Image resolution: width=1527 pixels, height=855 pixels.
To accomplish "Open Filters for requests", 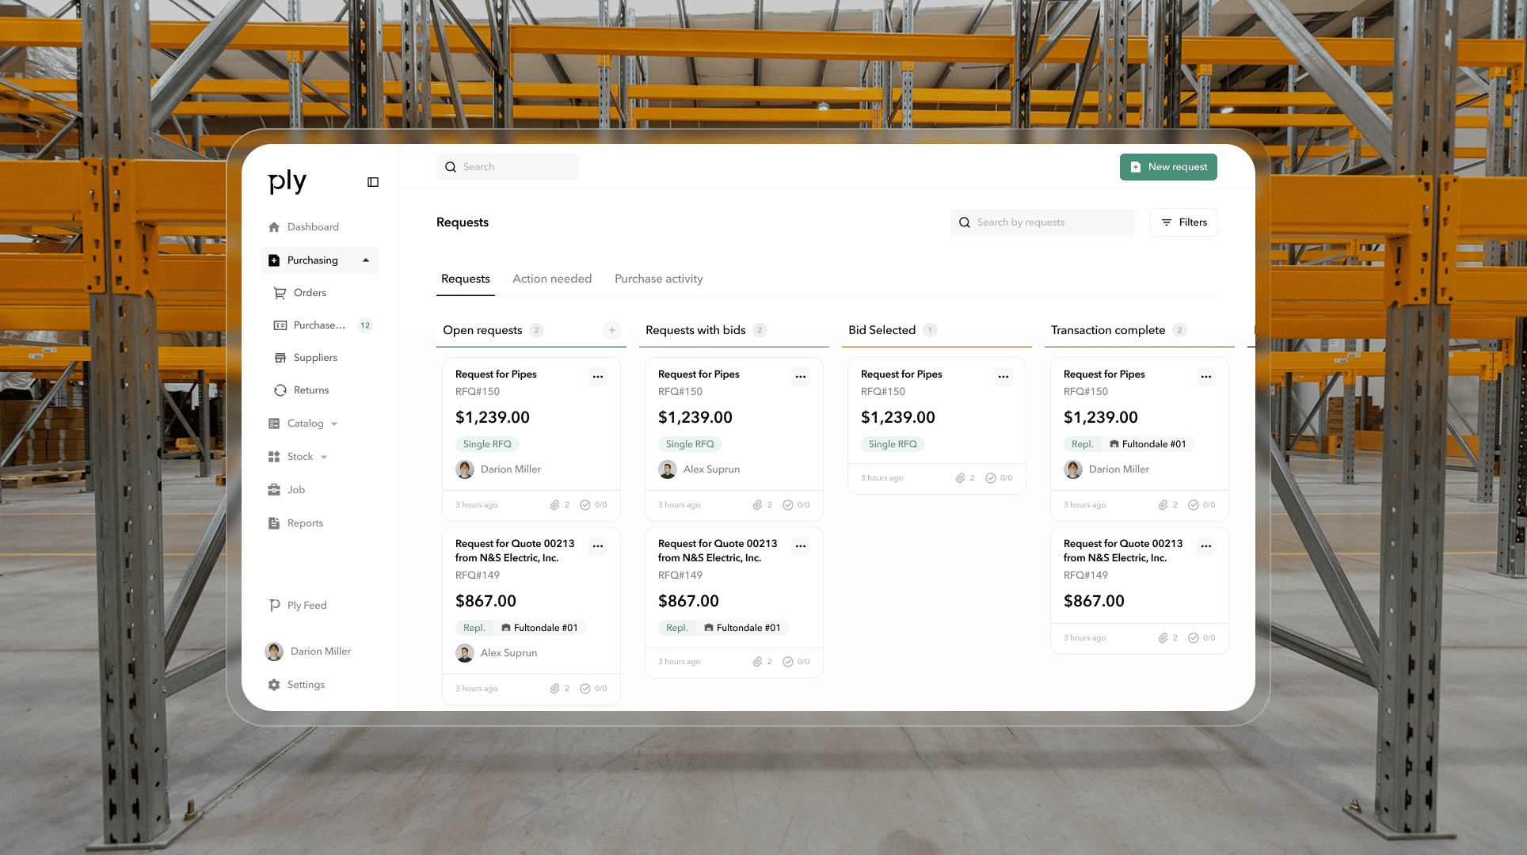I will [1183, 222].
